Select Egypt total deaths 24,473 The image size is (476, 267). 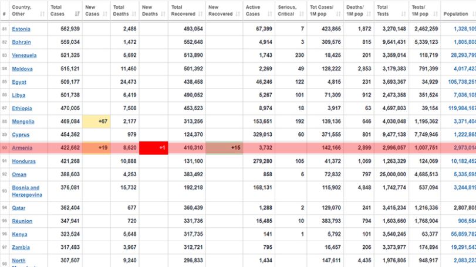click(x=129, y=82)
